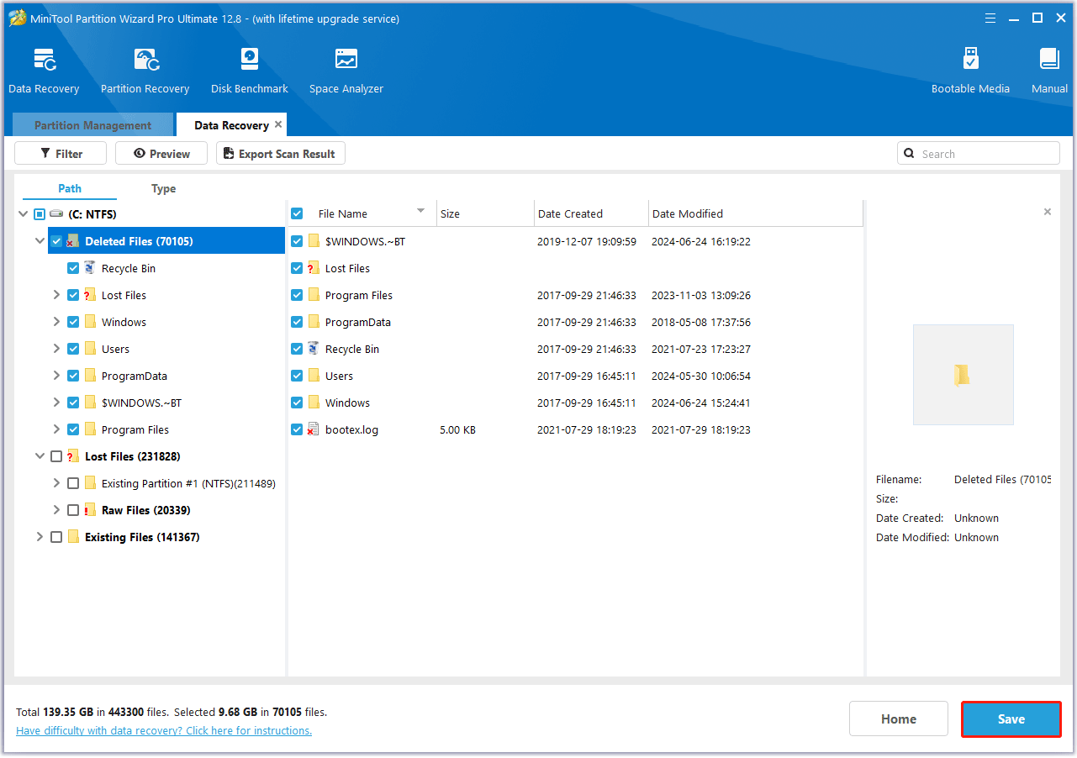This screenshot has width=1077, height=758.
Task: Click the C: NTFS drive icon
Action: [56, 214]
